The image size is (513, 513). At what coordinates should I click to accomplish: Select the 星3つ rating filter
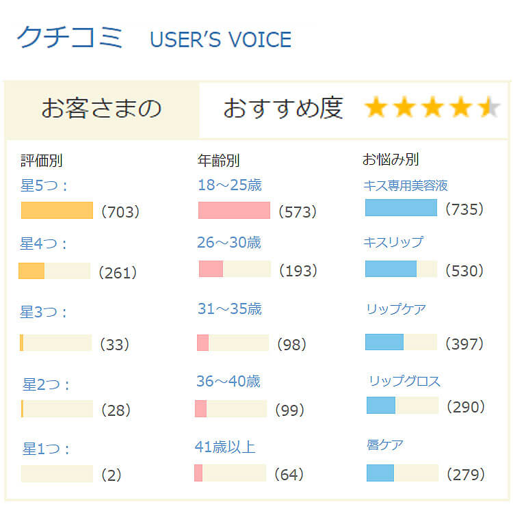point(43,312)
